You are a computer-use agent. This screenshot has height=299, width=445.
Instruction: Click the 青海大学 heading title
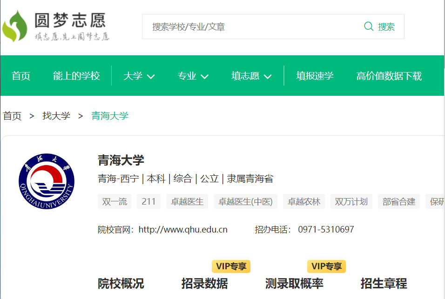tap(121, 160)
